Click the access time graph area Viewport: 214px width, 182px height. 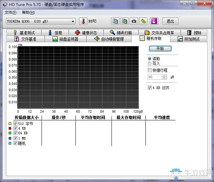(78, 77)
